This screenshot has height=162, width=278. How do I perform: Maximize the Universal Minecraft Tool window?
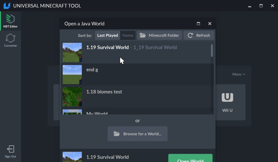tap(261, 6)
